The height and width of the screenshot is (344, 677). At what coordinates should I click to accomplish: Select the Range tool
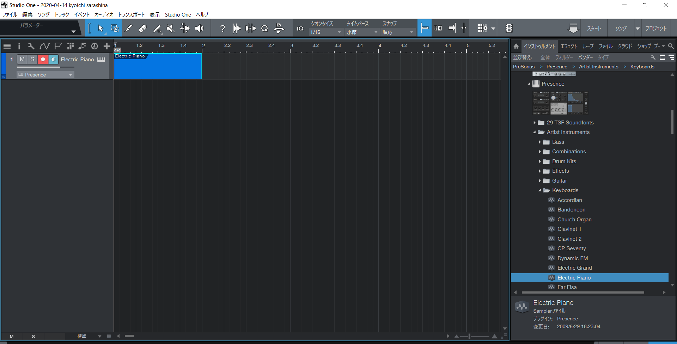tap(115, 29)
